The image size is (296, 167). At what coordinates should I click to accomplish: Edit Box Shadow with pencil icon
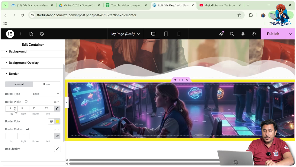click(57, 149)
